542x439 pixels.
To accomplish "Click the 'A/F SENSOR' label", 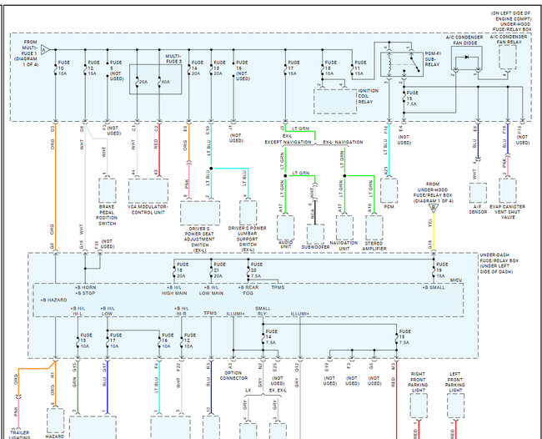I will [478, 209].
